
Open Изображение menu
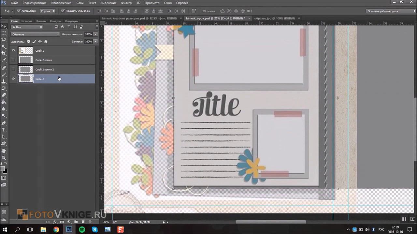tap(61, 3)
